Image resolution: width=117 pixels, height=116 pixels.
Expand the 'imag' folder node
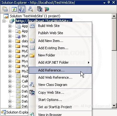(x=10, y=46)
